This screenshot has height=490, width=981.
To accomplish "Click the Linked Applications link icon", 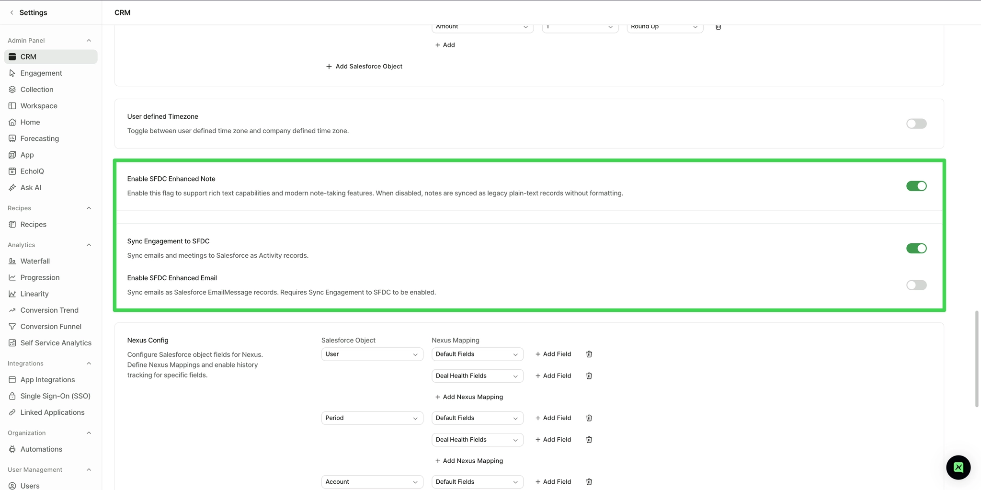I will (x=12, y=412).
